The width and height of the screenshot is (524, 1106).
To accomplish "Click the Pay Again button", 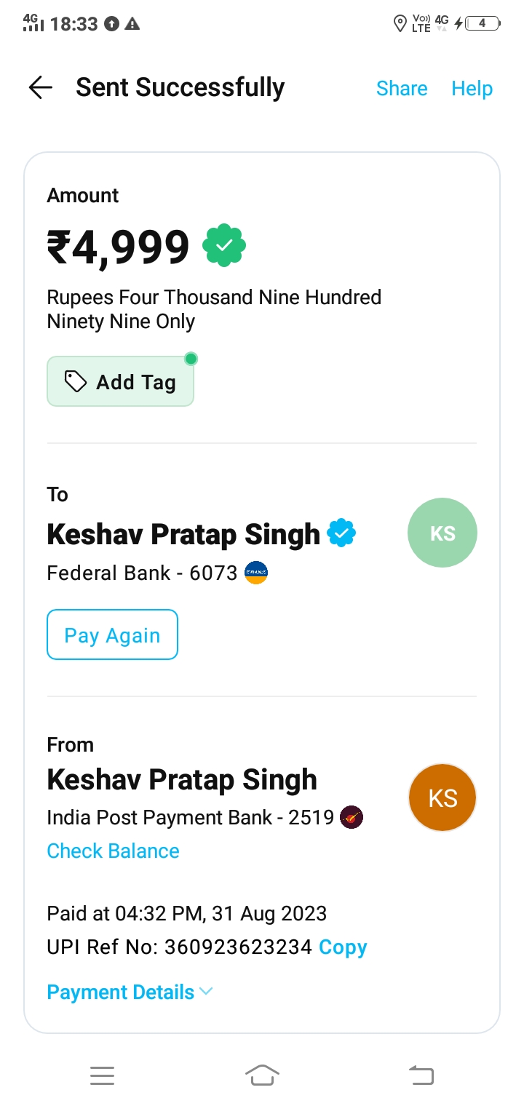I will (x=112, y=634).
